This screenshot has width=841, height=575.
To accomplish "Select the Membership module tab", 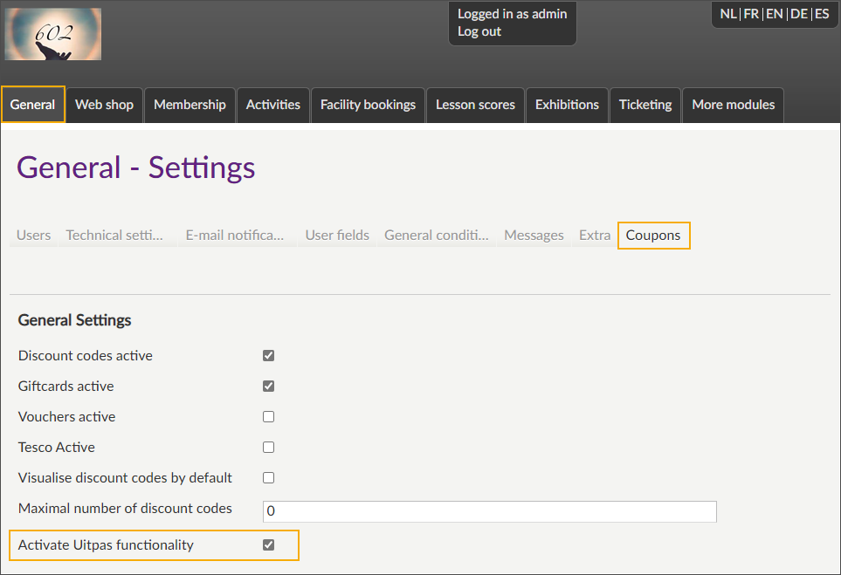I will 190,104.
